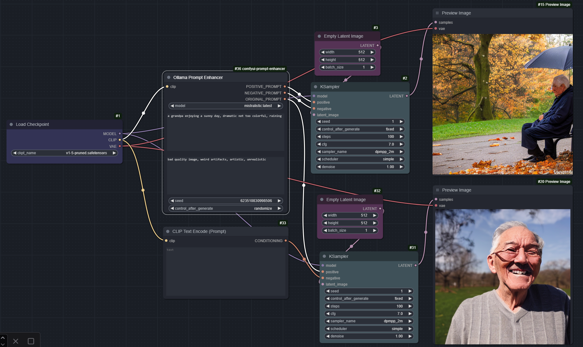
Task: Decrease width with left arrow in Empty Latent Image #3
Action: 322,52
